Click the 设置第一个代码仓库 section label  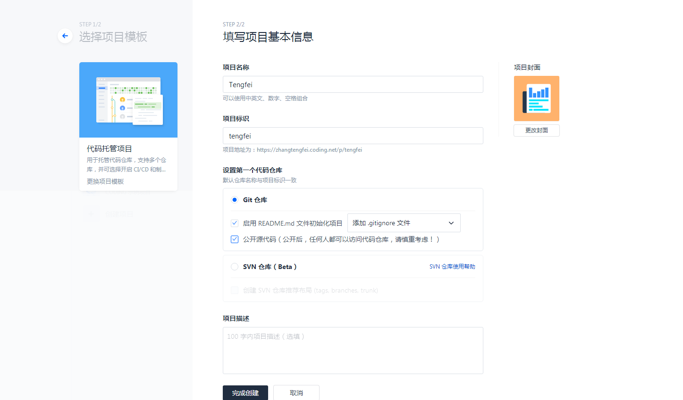pos(253,170)
